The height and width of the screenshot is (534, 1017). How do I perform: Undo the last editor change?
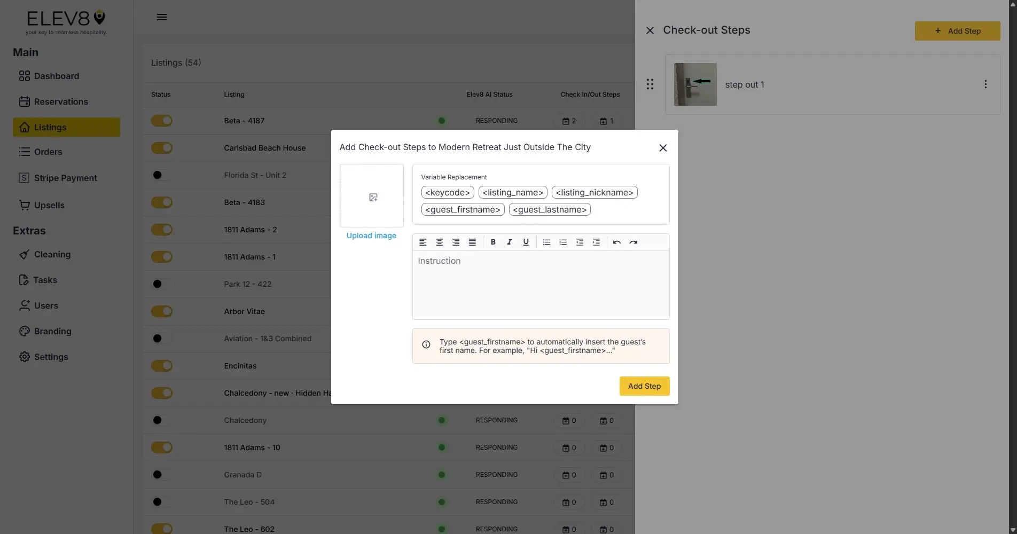click(616, 242)
